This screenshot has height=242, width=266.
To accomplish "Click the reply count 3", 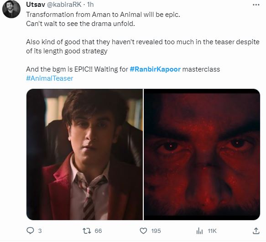I will [40, 231].
